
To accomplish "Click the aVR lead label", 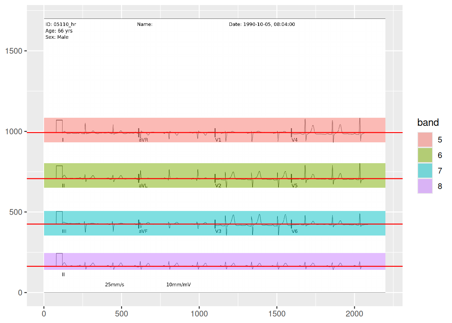I will click(143, 140).
